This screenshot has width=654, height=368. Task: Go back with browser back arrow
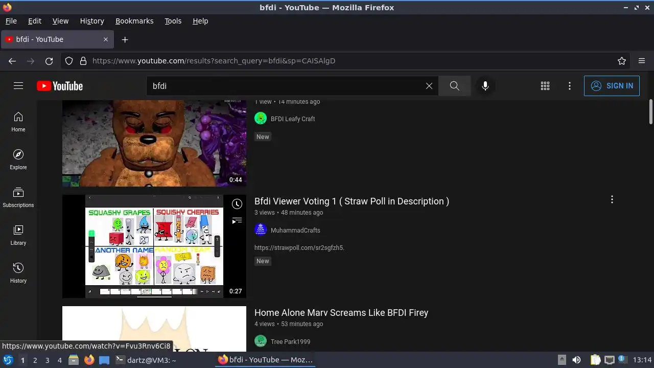[12, 61]
